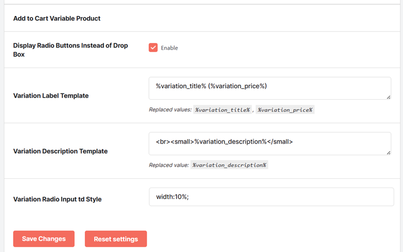
Task: Select the %variation_title% code tag
Action: tap(222, 109)
